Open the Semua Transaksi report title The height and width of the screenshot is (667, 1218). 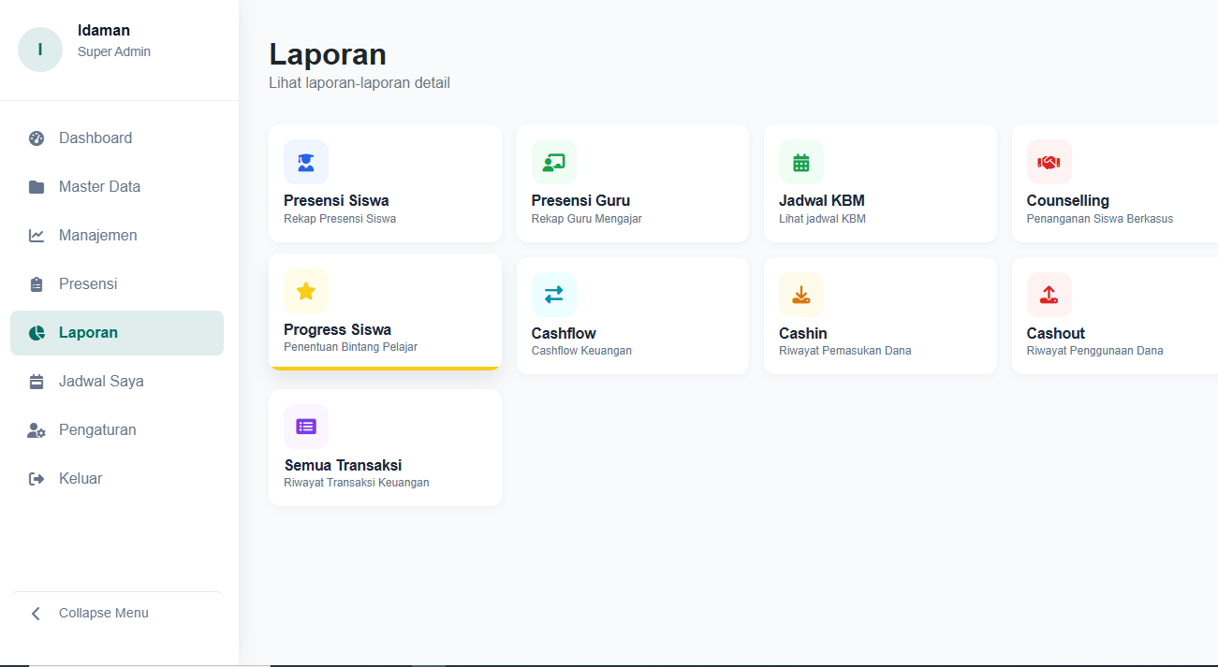click(x=343, y=465)
